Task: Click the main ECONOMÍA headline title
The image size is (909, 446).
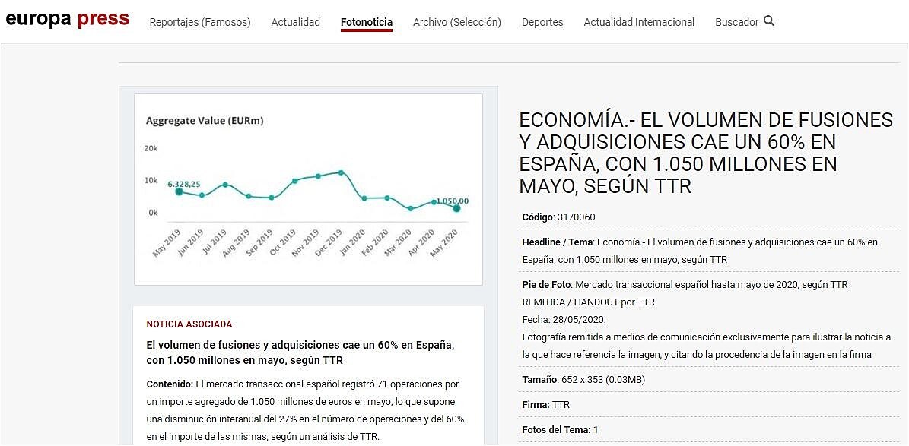Action: 705,153
